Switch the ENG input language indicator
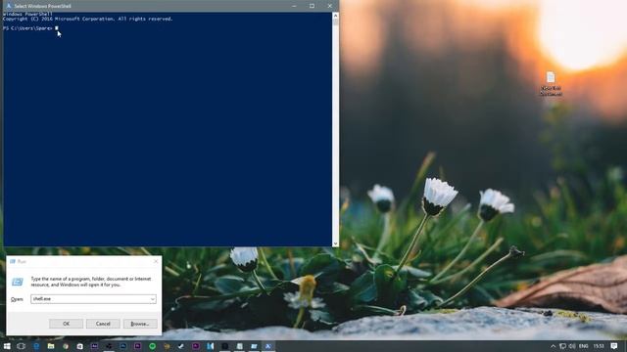Screen dimensions: 627x352 [584, 346]
